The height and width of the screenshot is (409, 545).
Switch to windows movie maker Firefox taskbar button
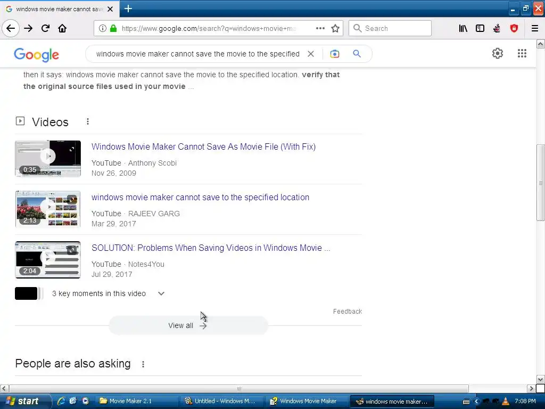pyautogui.click(x=392, y=402)
